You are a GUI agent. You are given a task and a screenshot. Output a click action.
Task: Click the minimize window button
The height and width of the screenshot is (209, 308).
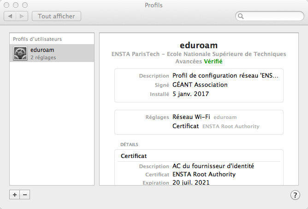coord(16,5)
